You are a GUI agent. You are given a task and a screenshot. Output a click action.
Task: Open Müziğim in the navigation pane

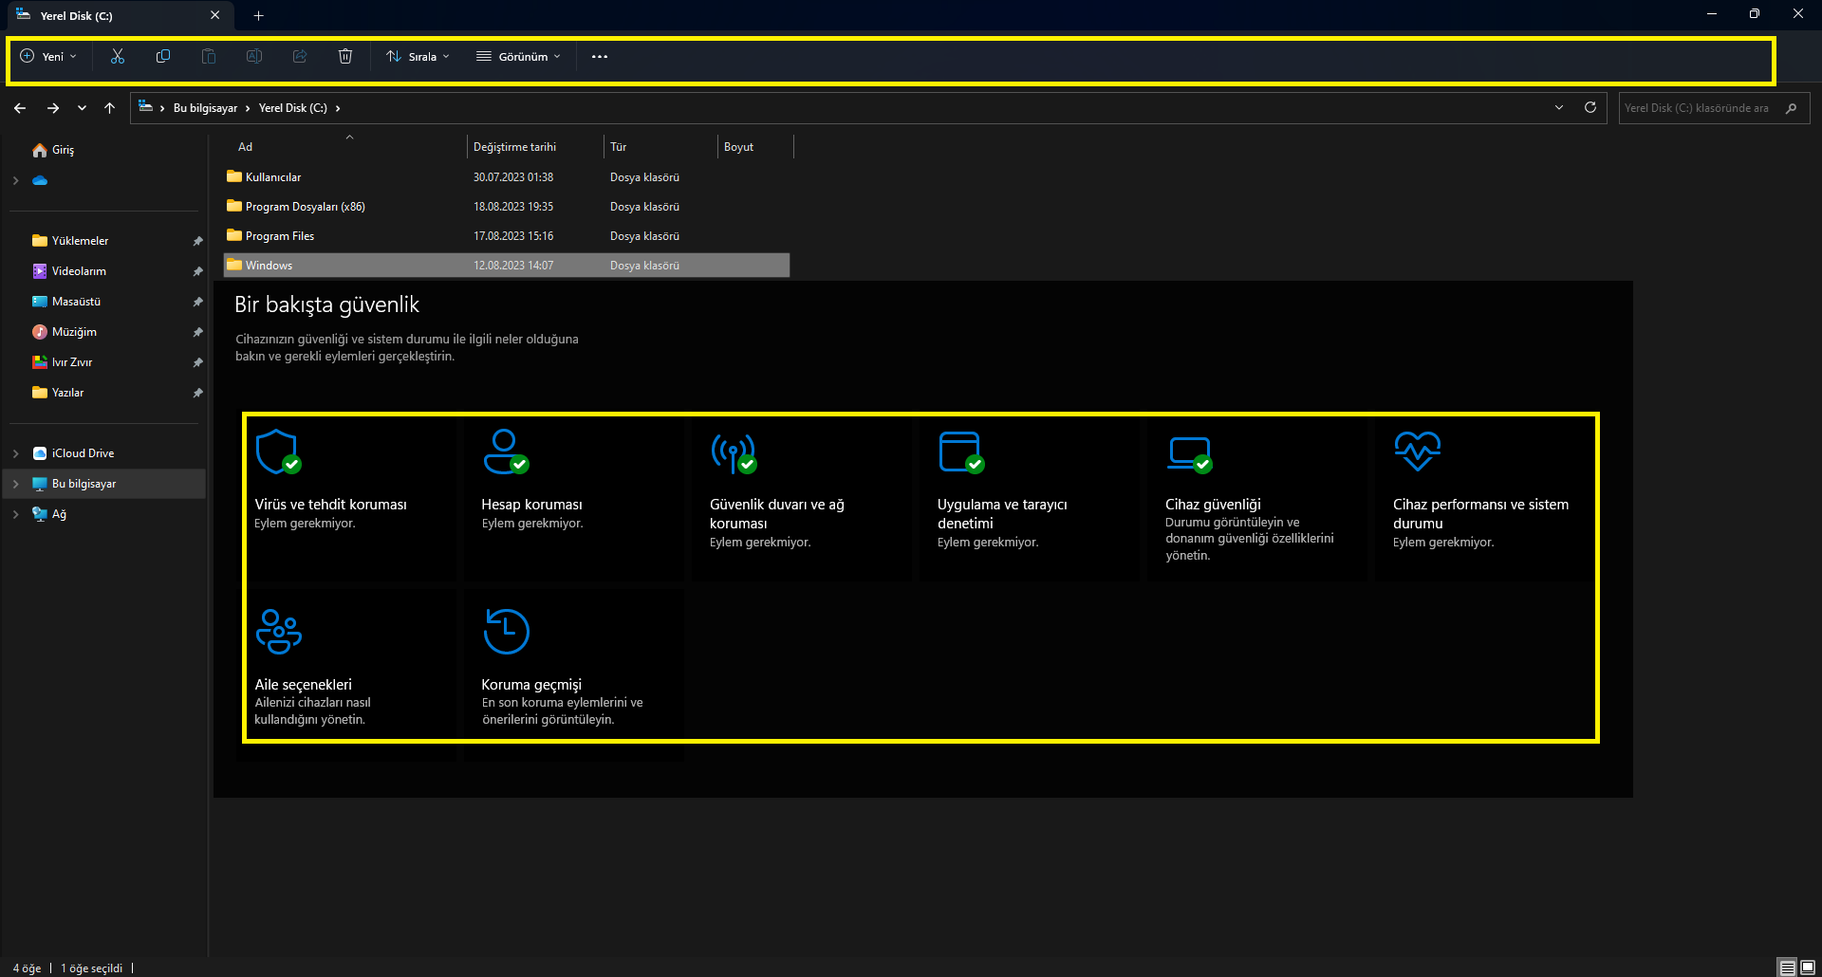pyautogui.click(x=74, y=332)
